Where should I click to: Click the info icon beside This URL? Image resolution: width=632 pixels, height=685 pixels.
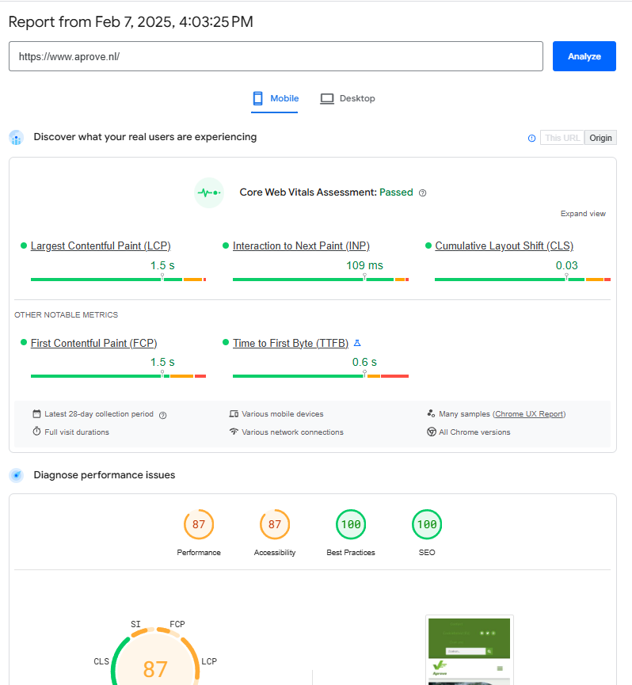(531, 138)
